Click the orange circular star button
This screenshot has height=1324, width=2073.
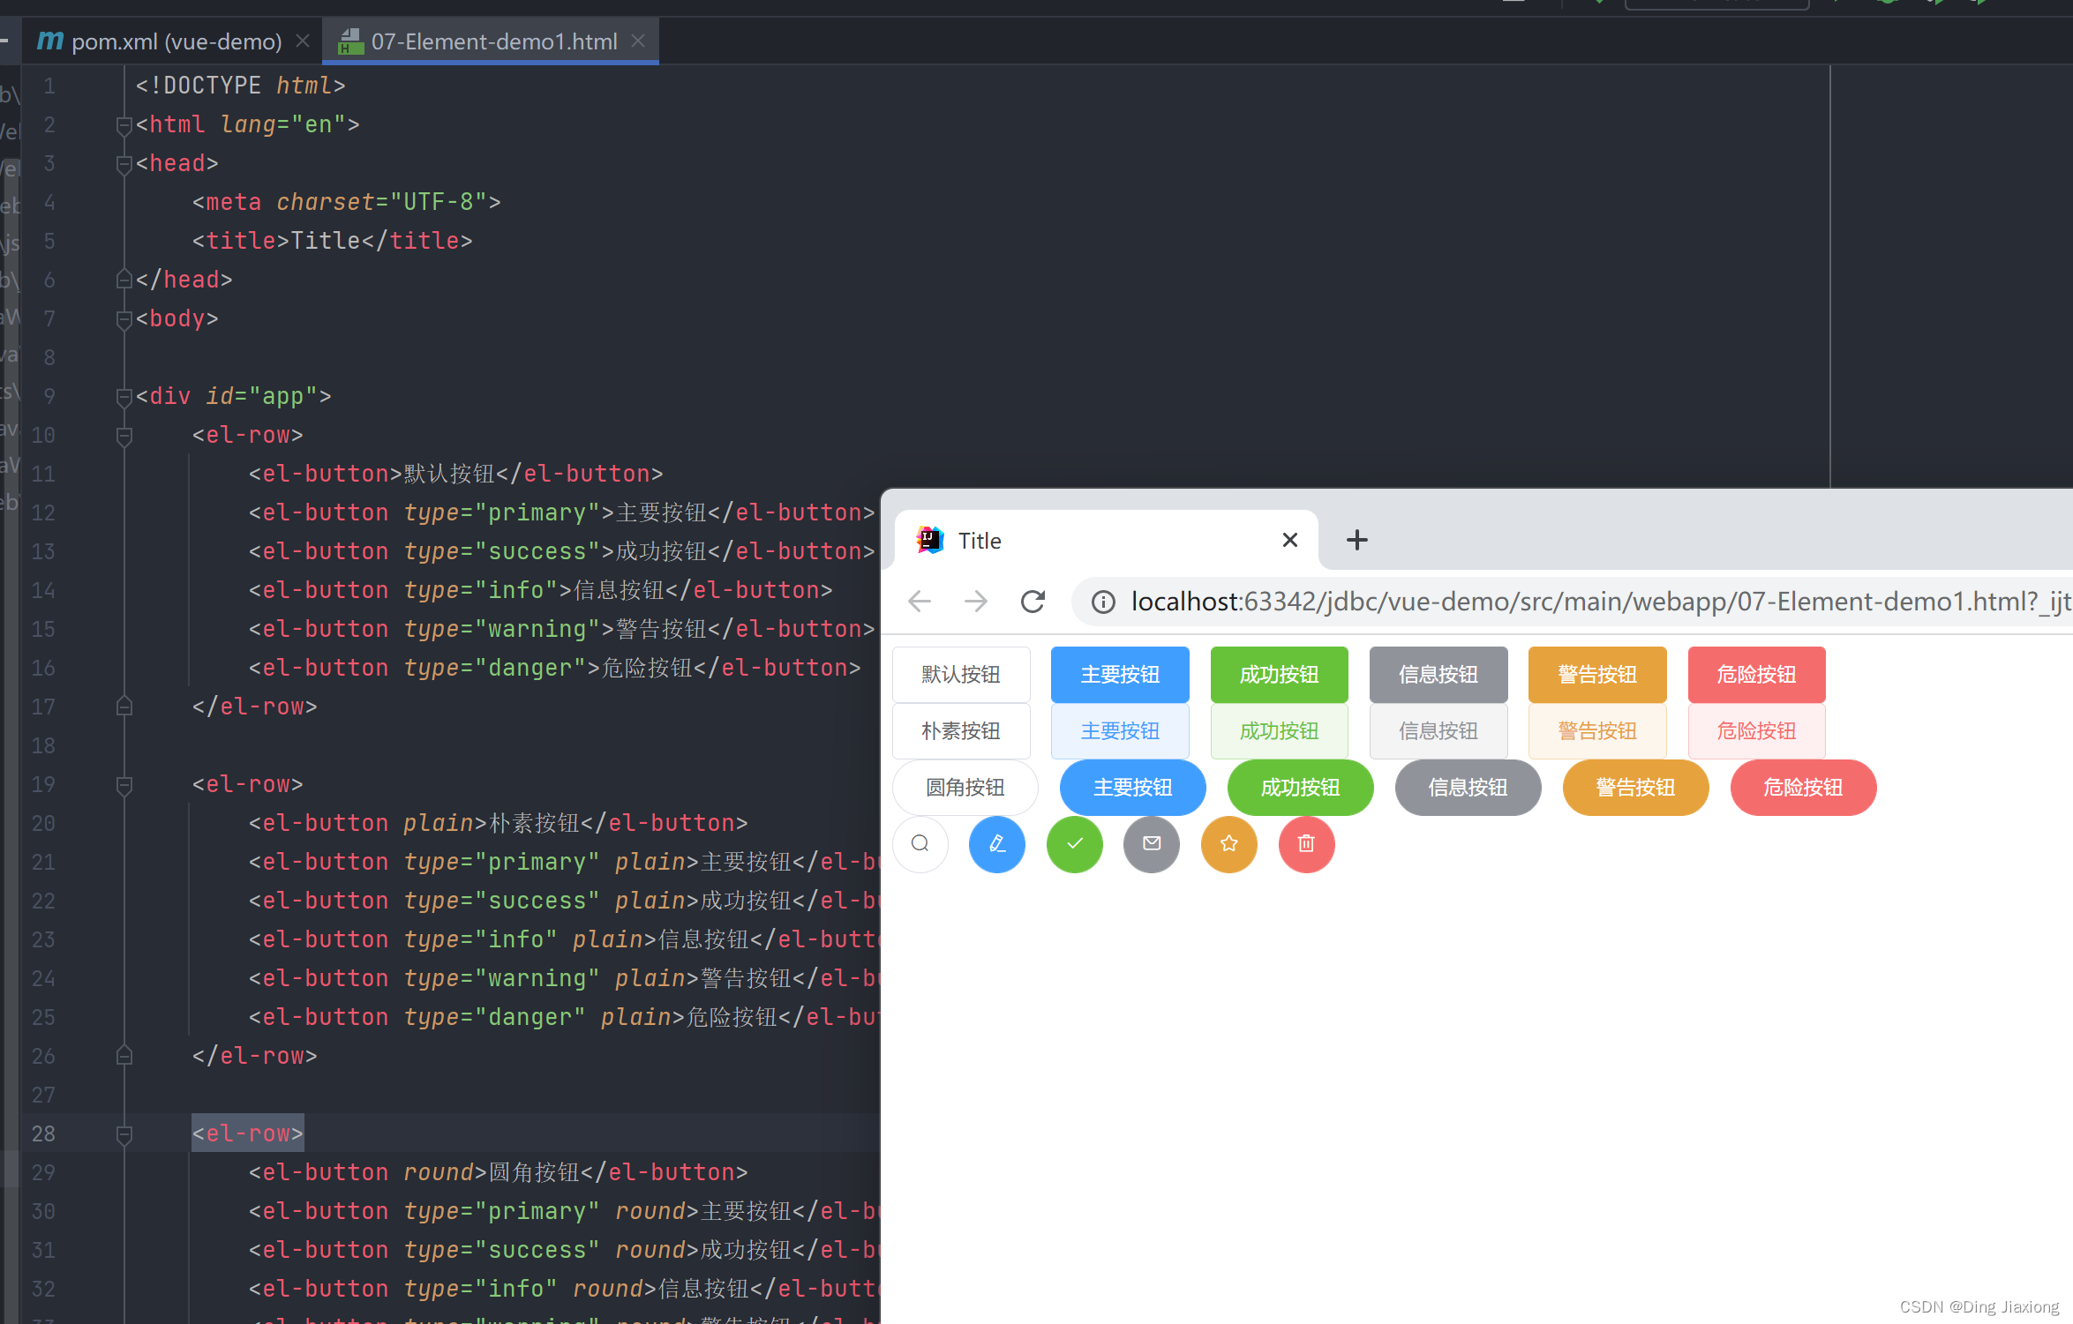1228,844
